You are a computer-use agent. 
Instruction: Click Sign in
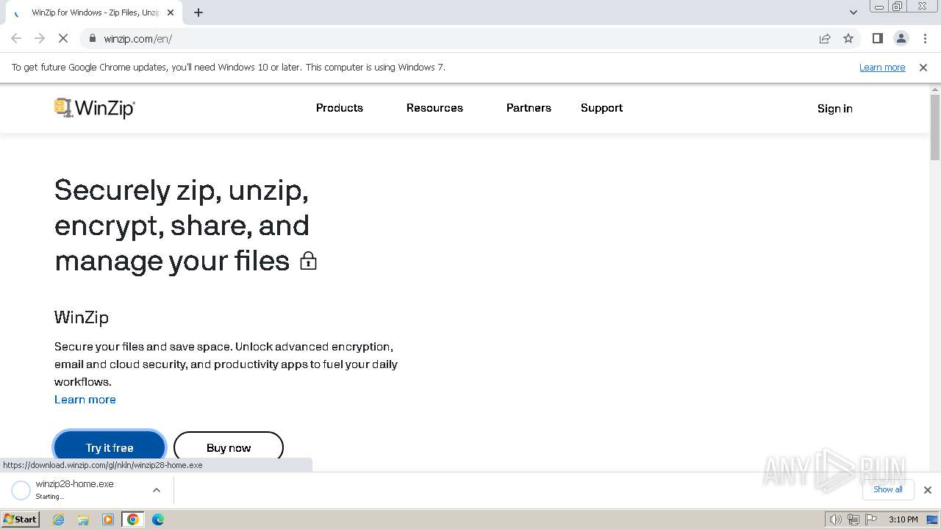835,109
